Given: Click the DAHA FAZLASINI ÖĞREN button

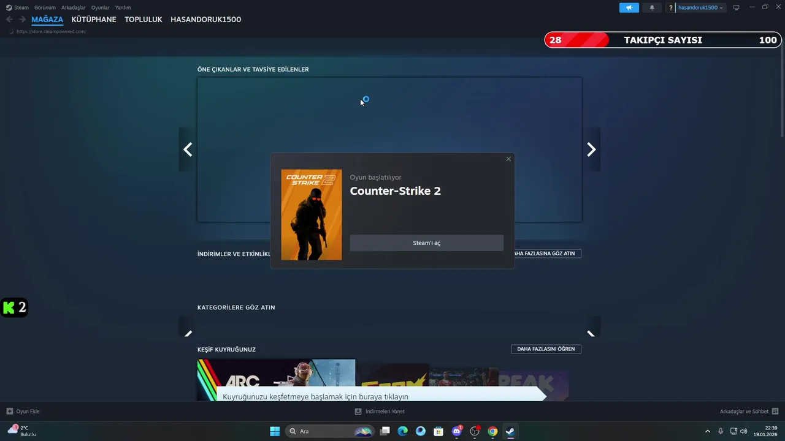Looking at the screenshot, I should (546, 349).
